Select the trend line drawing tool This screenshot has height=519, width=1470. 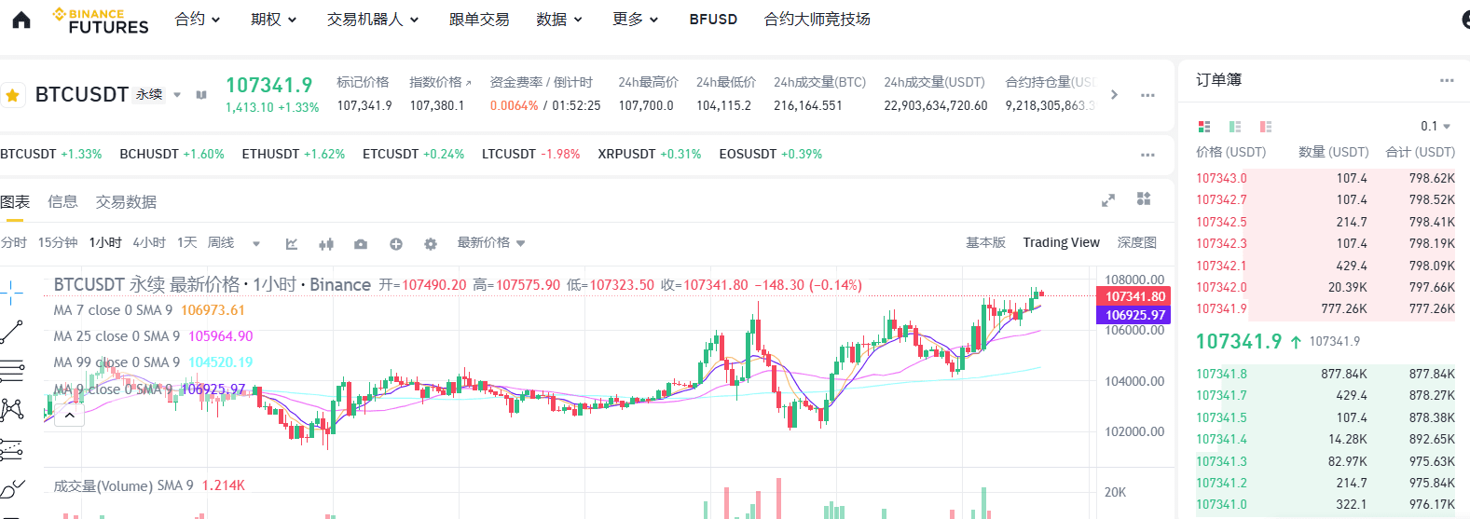point(12,331)
